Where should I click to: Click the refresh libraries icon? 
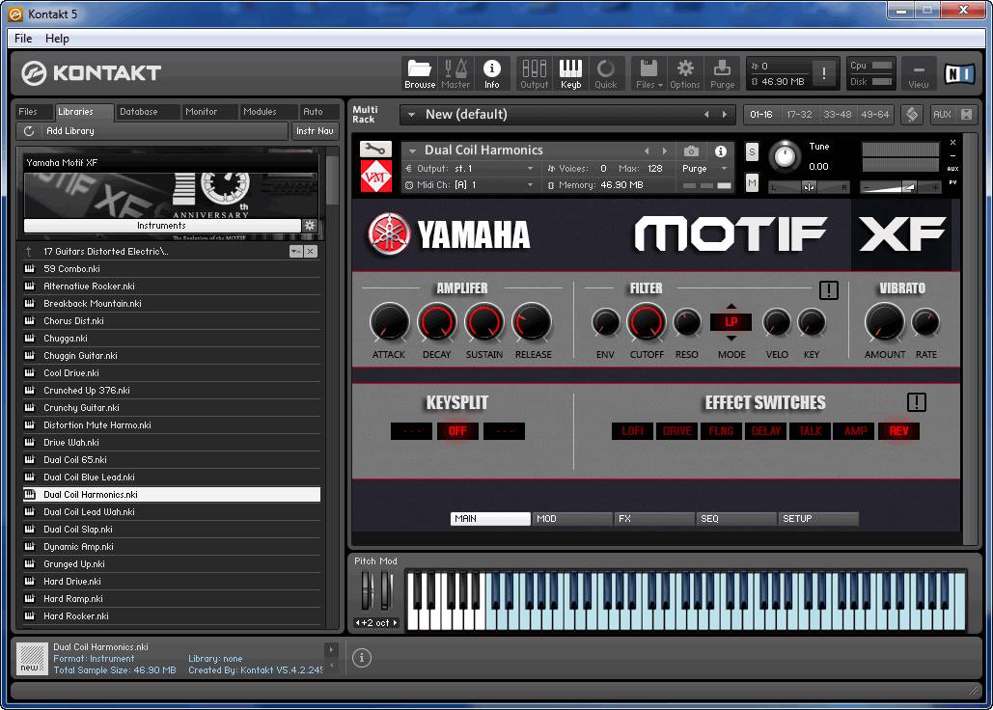click(29, 131)
